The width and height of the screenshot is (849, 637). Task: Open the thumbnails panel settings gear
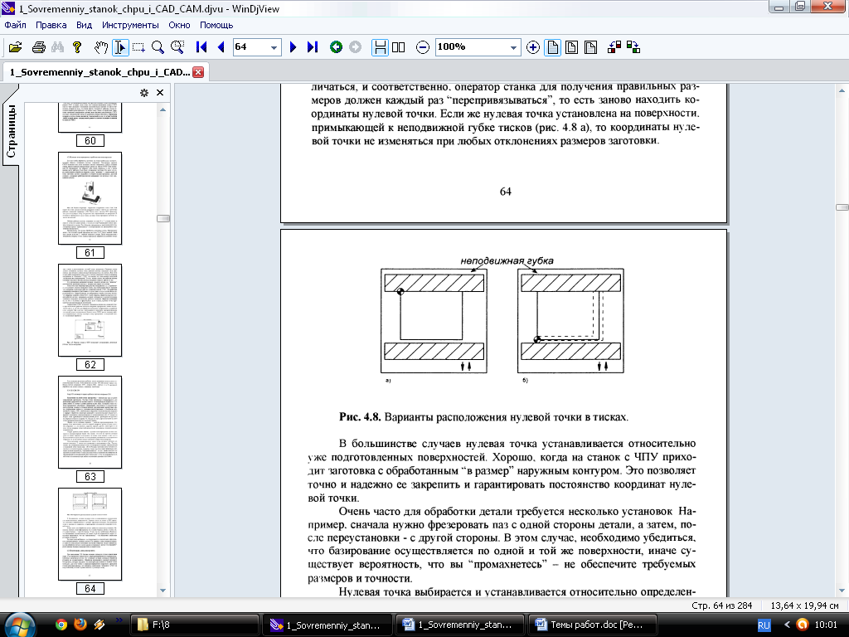click(144, 93)
